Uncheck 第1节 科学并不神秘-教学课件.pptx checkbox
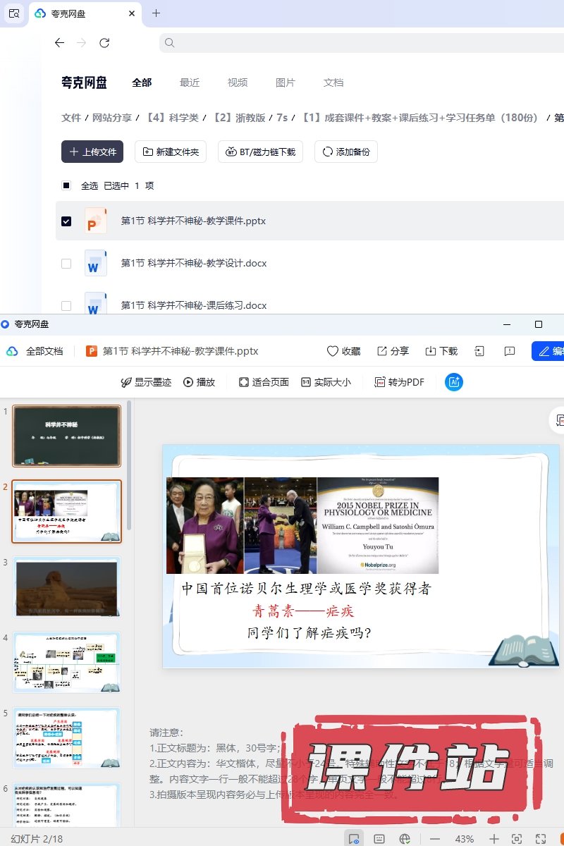Image resolution: width=564 pixels, height=846 pixels. [66, 221]
